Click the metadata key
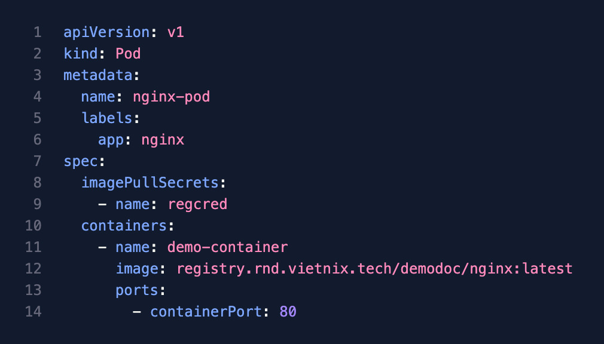604x344 pixels. click(98, 75)
